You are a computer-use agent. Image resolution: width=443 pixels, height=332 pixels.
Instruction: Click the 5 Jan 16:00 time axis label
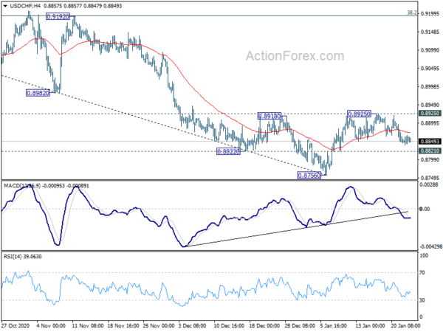334,325
